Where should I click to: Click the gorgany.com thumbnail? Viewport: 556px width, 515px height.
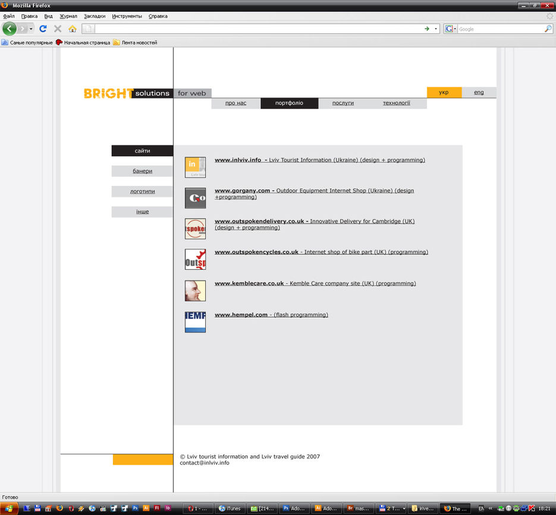click(x=195, y=198)
